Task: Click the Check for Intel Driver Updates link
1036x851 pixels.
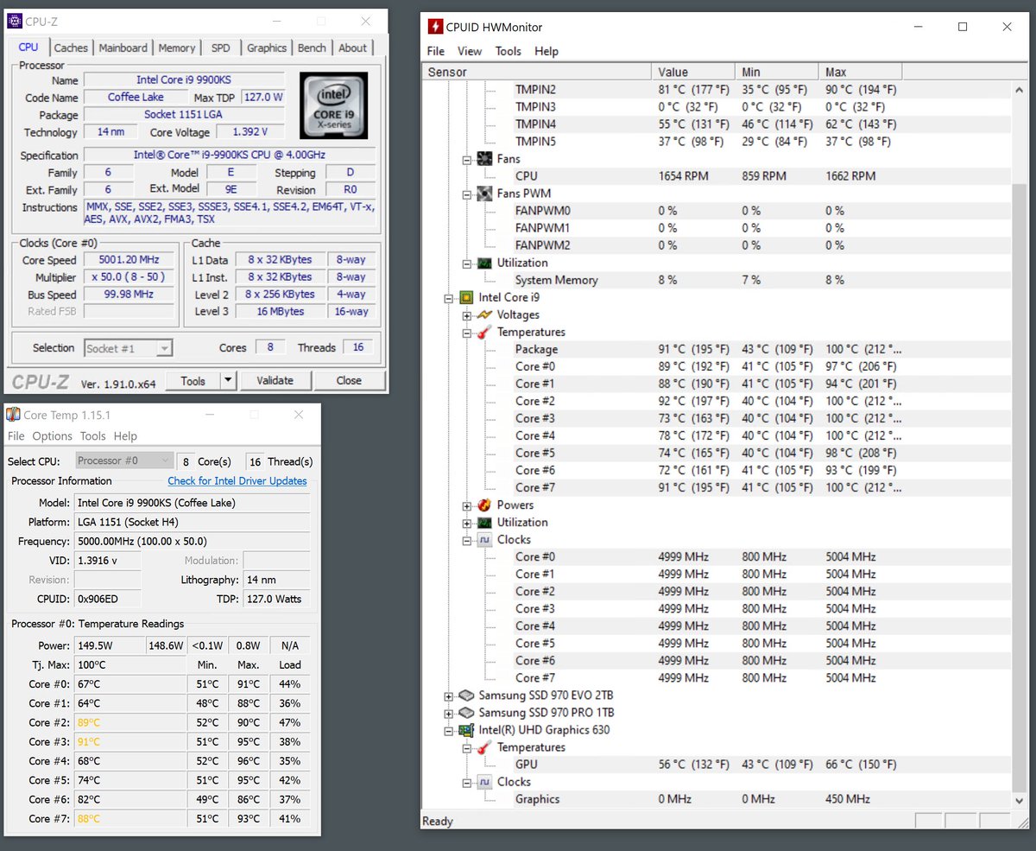Action: click(x=237, y=481)
